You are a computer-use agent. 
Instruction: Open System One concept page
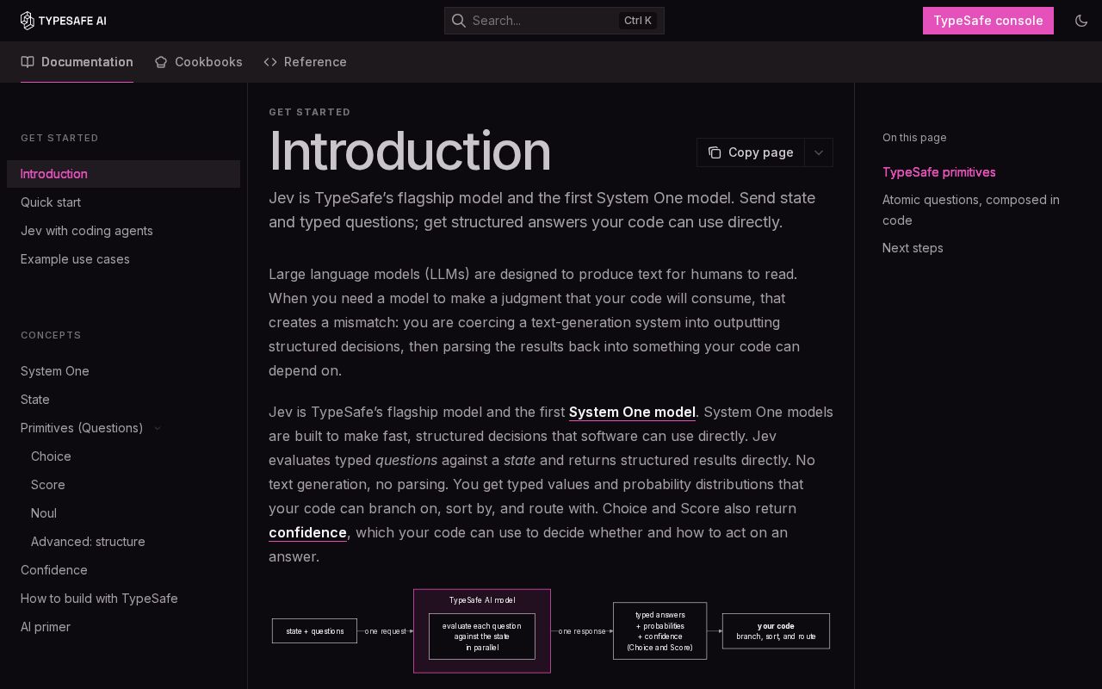123,371
